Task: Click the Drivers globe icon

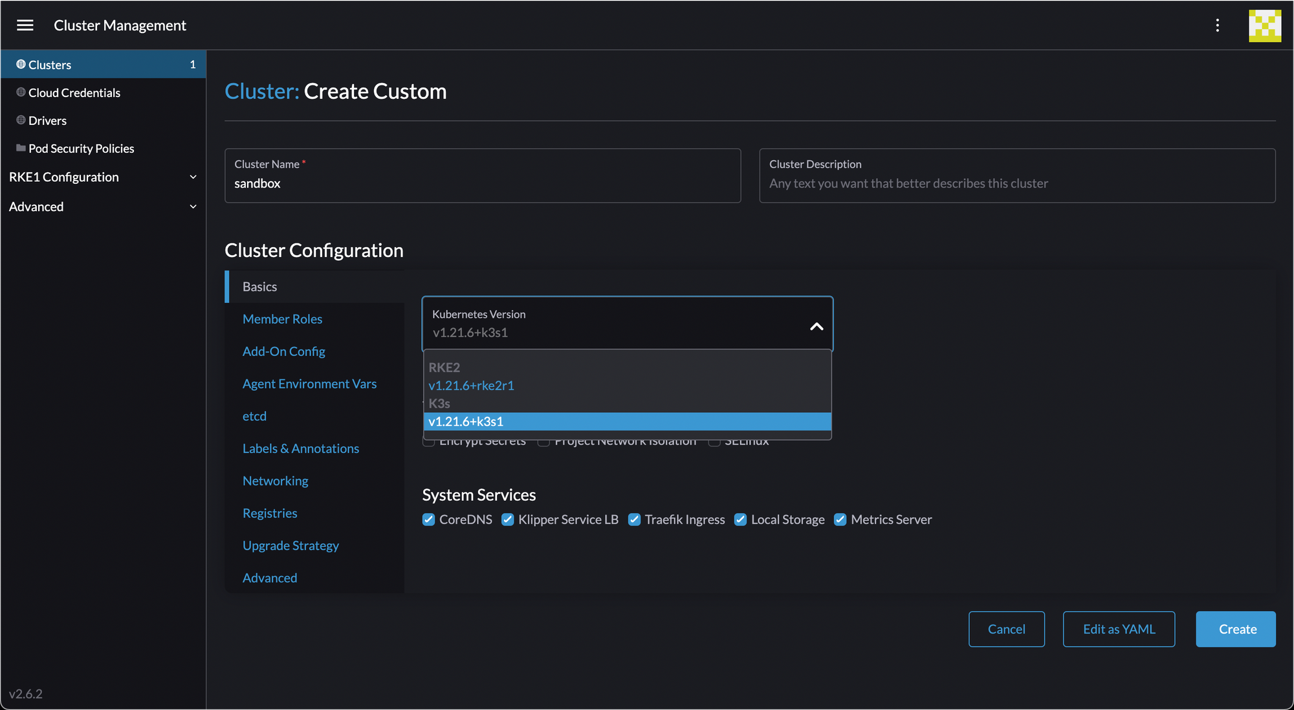Action: 21,120
